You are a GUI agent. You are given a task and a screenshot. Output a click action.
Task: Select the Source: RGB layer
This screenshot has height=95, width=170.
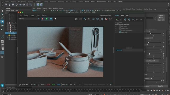click(124, 32)
